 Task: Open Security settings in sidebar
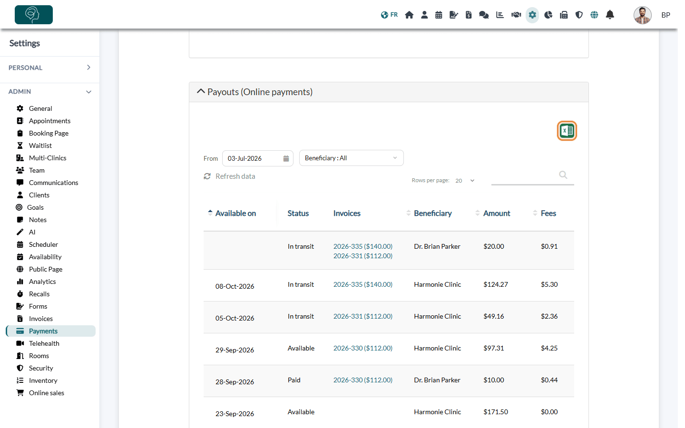[x=41, y=368]
